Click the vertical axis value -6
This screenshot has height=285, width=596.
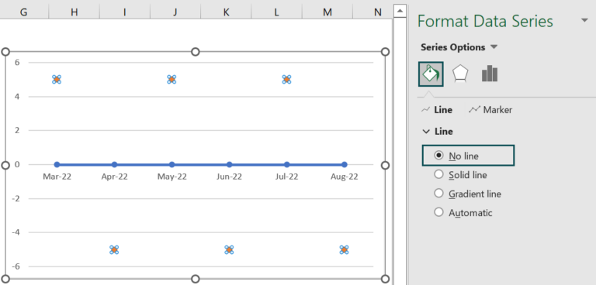[x=16, y=266]
